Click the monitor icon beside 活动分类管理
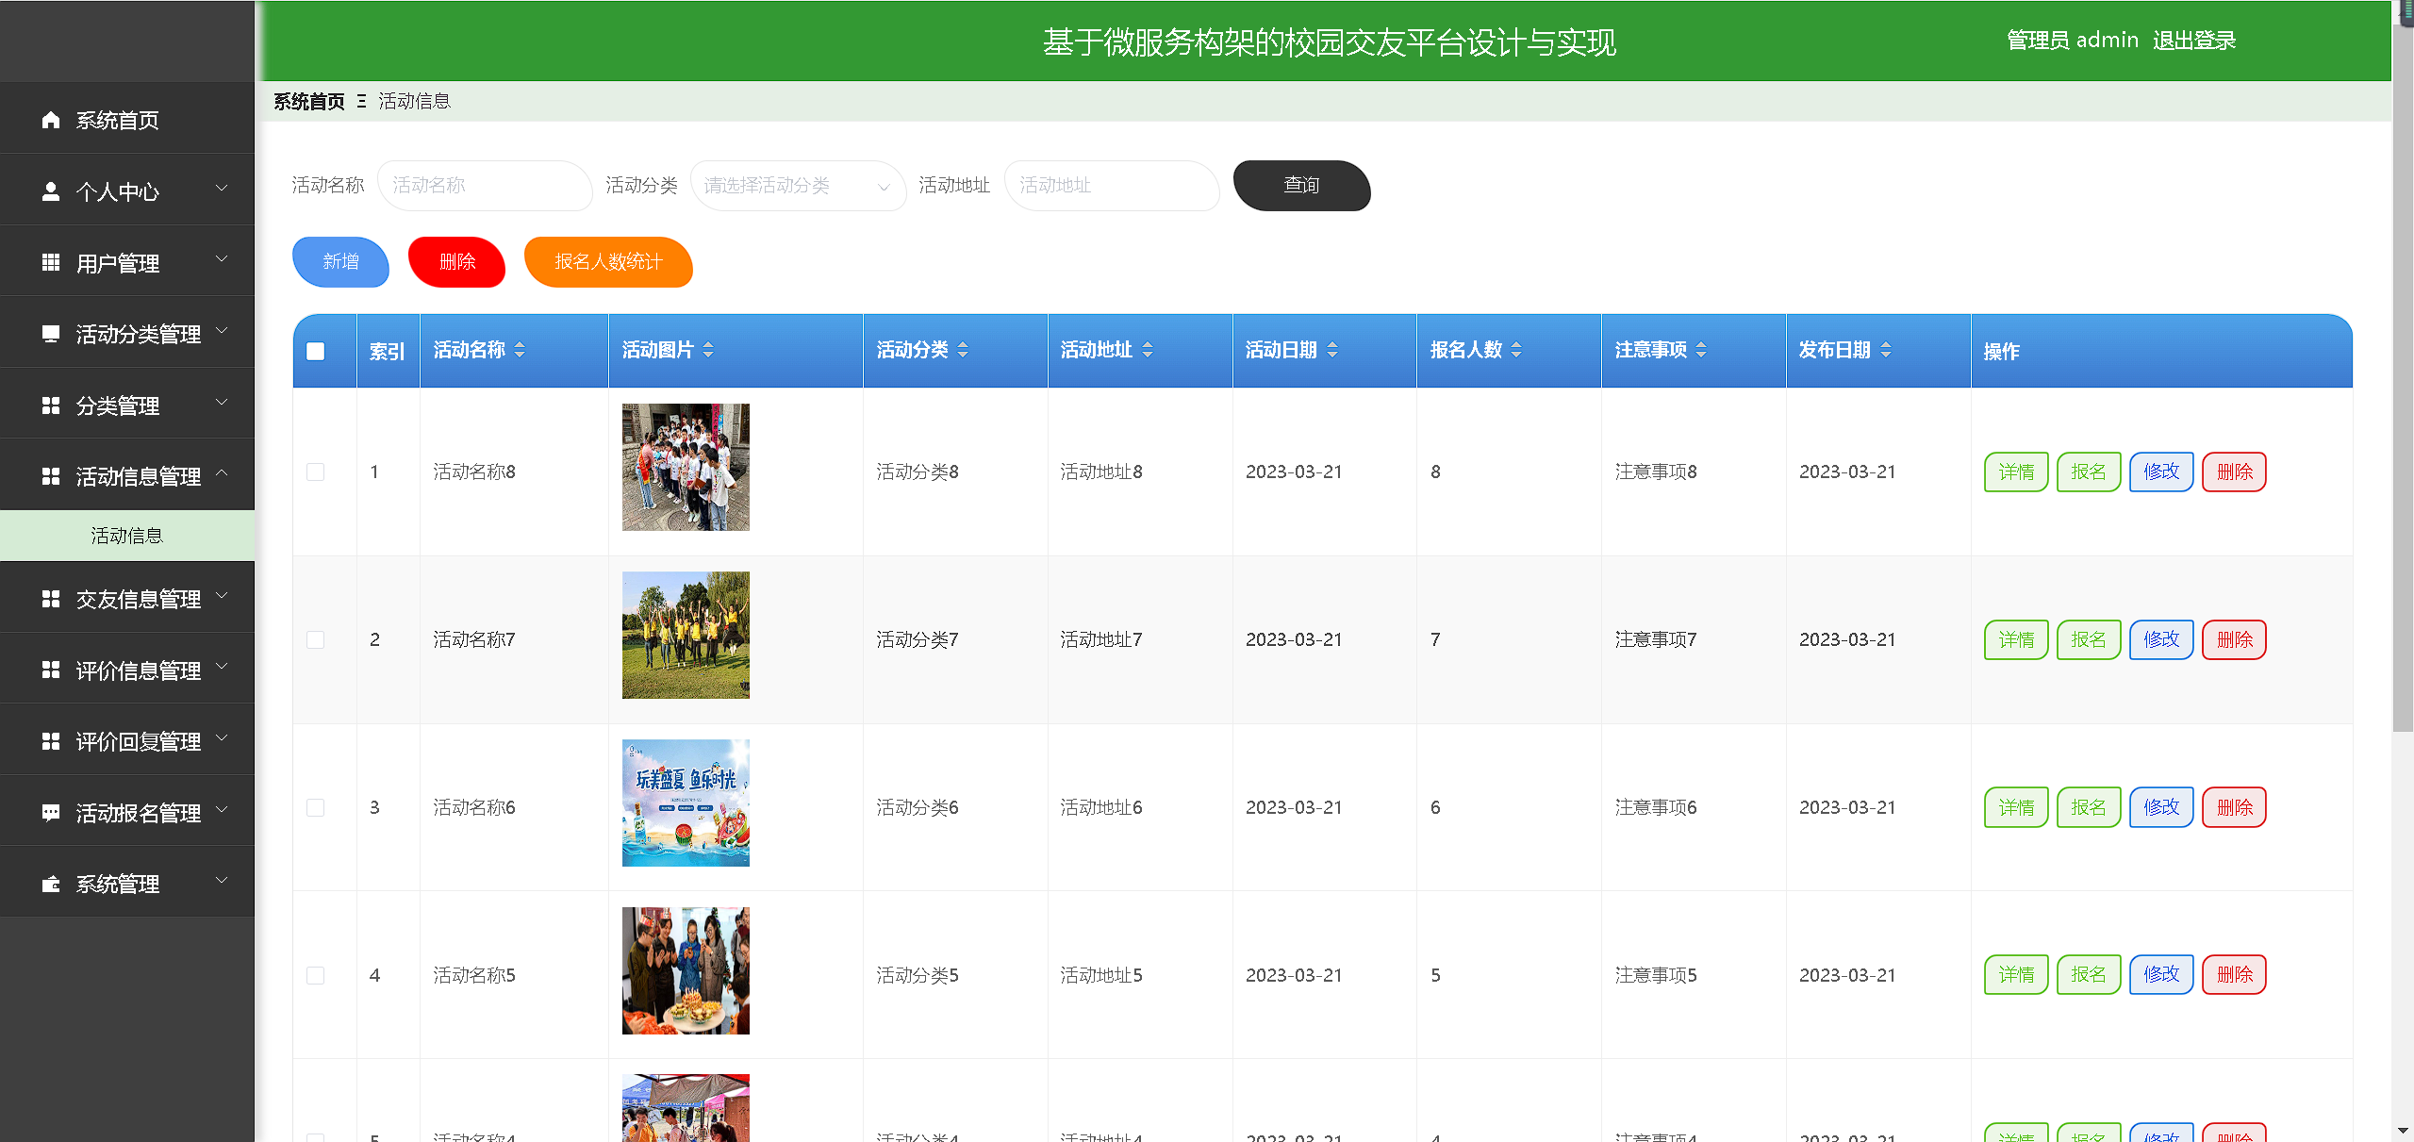 (51, 333)
